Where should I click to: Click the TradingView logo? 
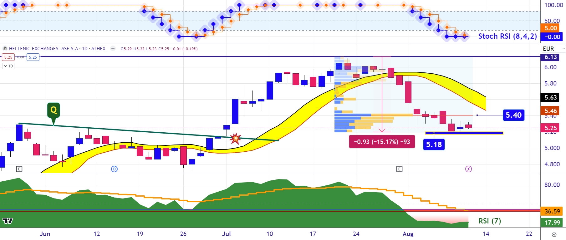(x=8, y=221)
